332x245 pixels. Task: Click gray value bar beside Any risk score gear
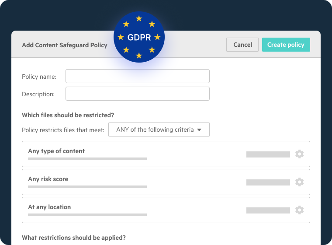click(268, 182)
